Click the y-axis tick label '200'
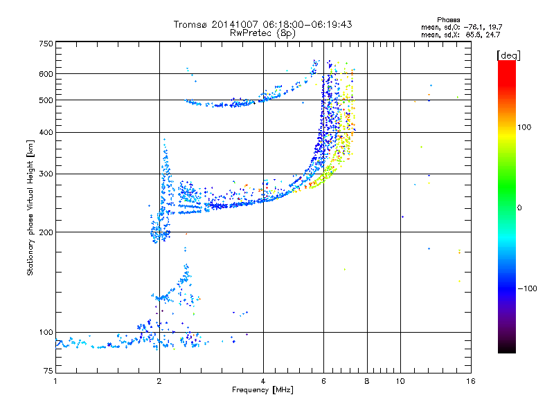The width and height of the screenshot is (554, 415). click(x=46, y=232)
